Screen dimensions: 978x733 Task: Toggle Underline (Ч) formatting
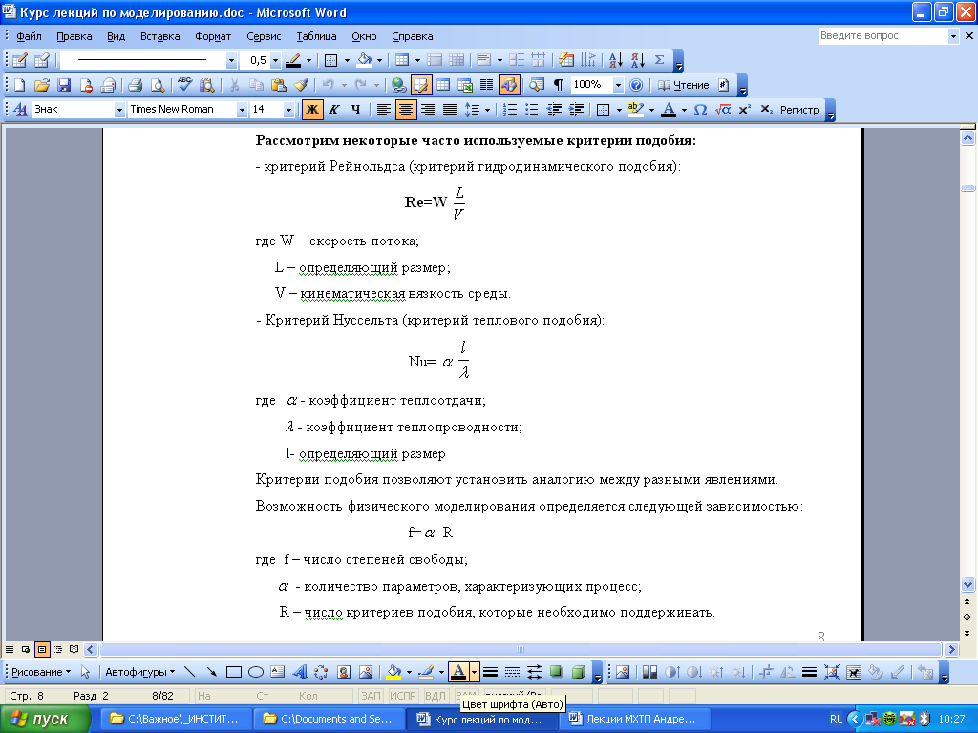356,110
